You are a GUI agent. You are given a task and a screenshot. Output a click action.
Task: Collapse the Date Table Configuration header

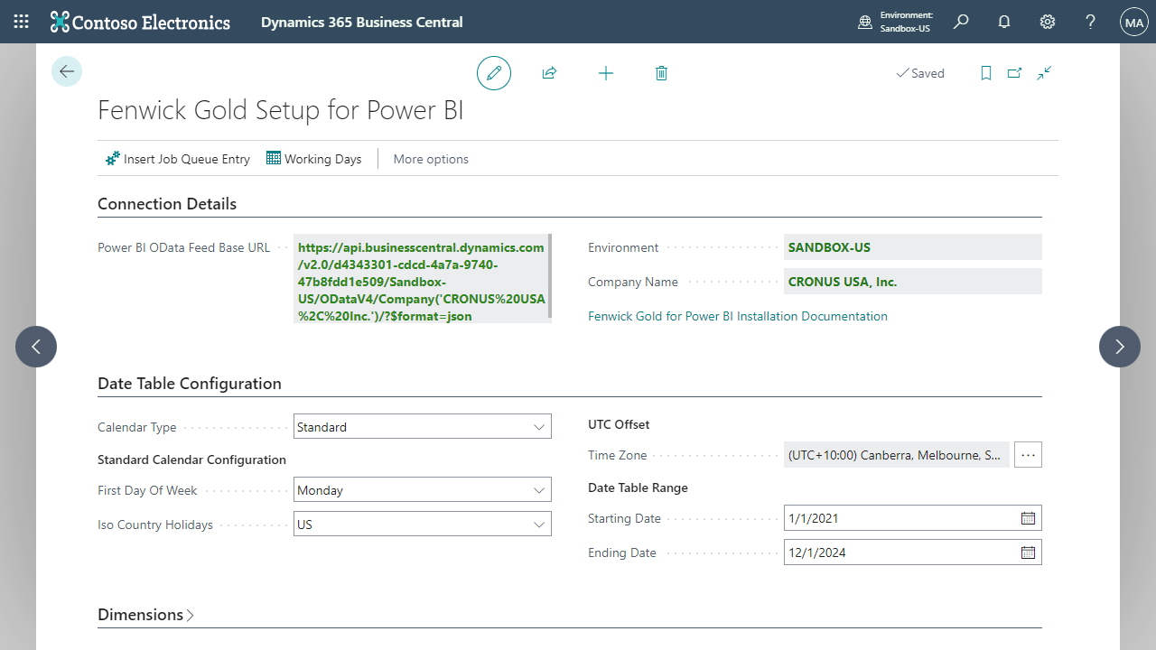tap(190, 384)
